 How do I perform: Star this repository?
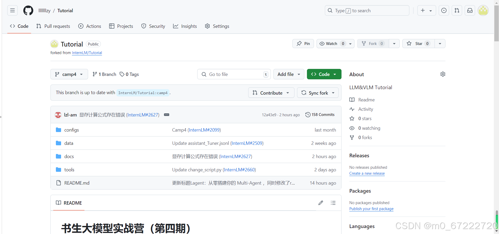(418, 43)
